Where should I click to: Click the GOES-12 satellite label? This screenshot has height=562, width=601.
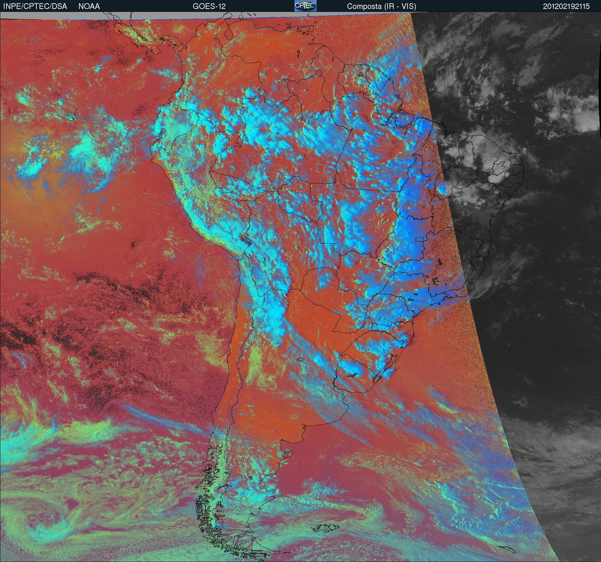pos(209,6)
